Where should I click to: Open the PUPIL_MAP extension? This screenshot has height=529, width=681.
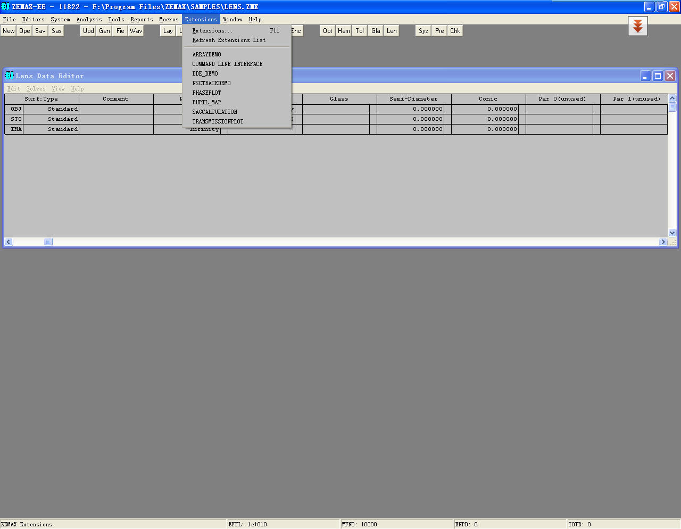(x=236, y=102)
